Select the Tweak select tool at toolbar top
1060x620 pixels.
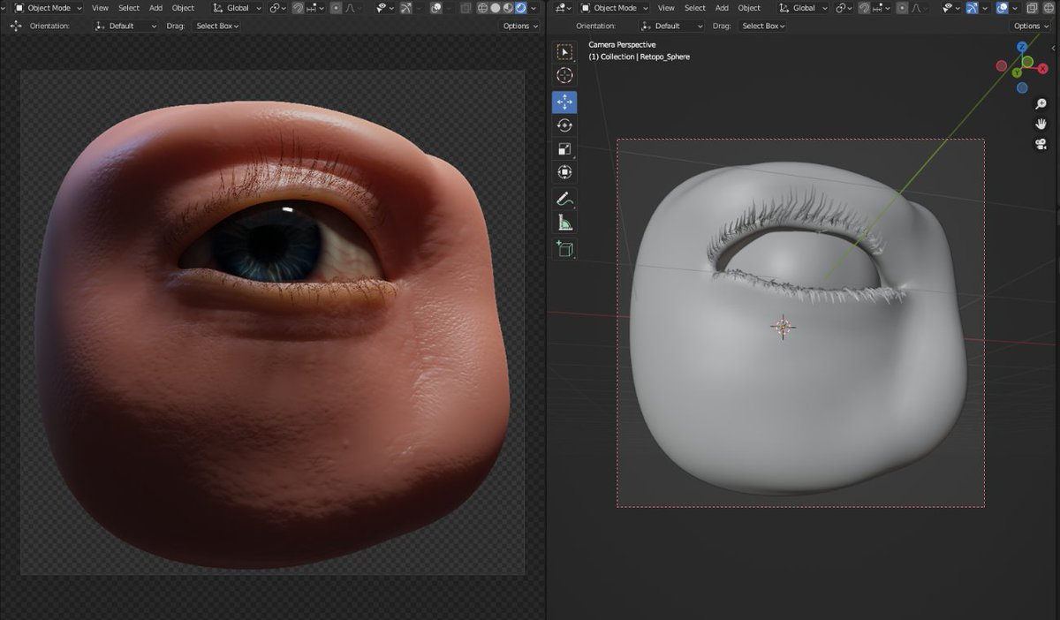[564, 51]
